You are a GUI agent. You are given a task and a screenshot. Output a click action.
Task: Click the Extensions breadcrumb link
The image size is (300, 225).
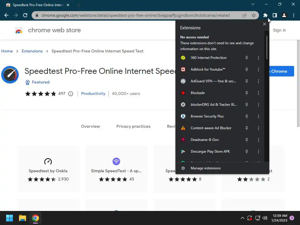tap(32, 51)
